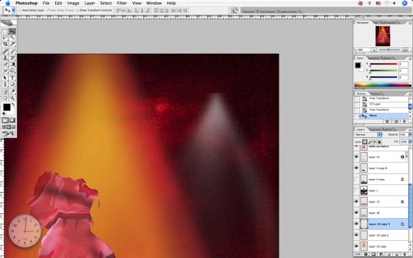Hide Layer 14 via eye icon
This screenshot has height=258, width=413.
tap(357, 157)
